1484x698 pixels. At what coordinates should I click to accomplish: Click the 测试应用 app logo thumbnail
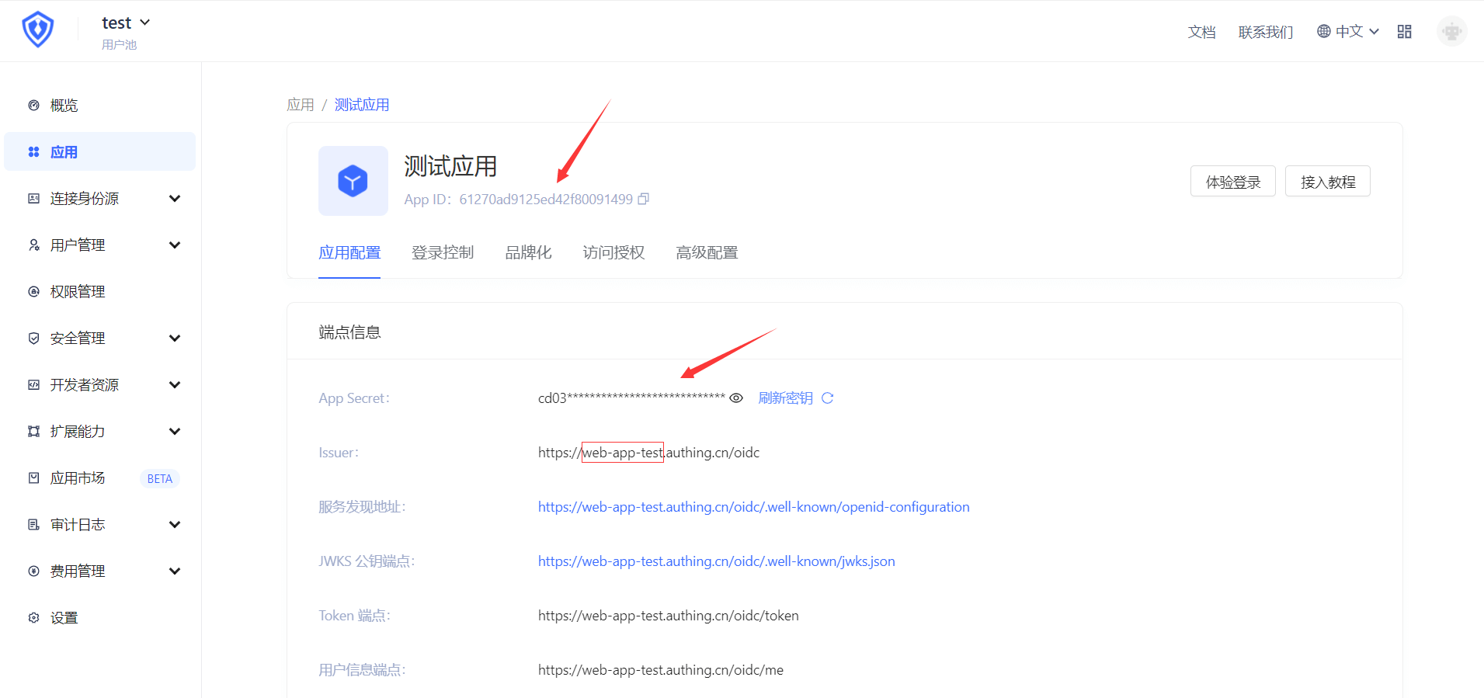click(353, 181)
